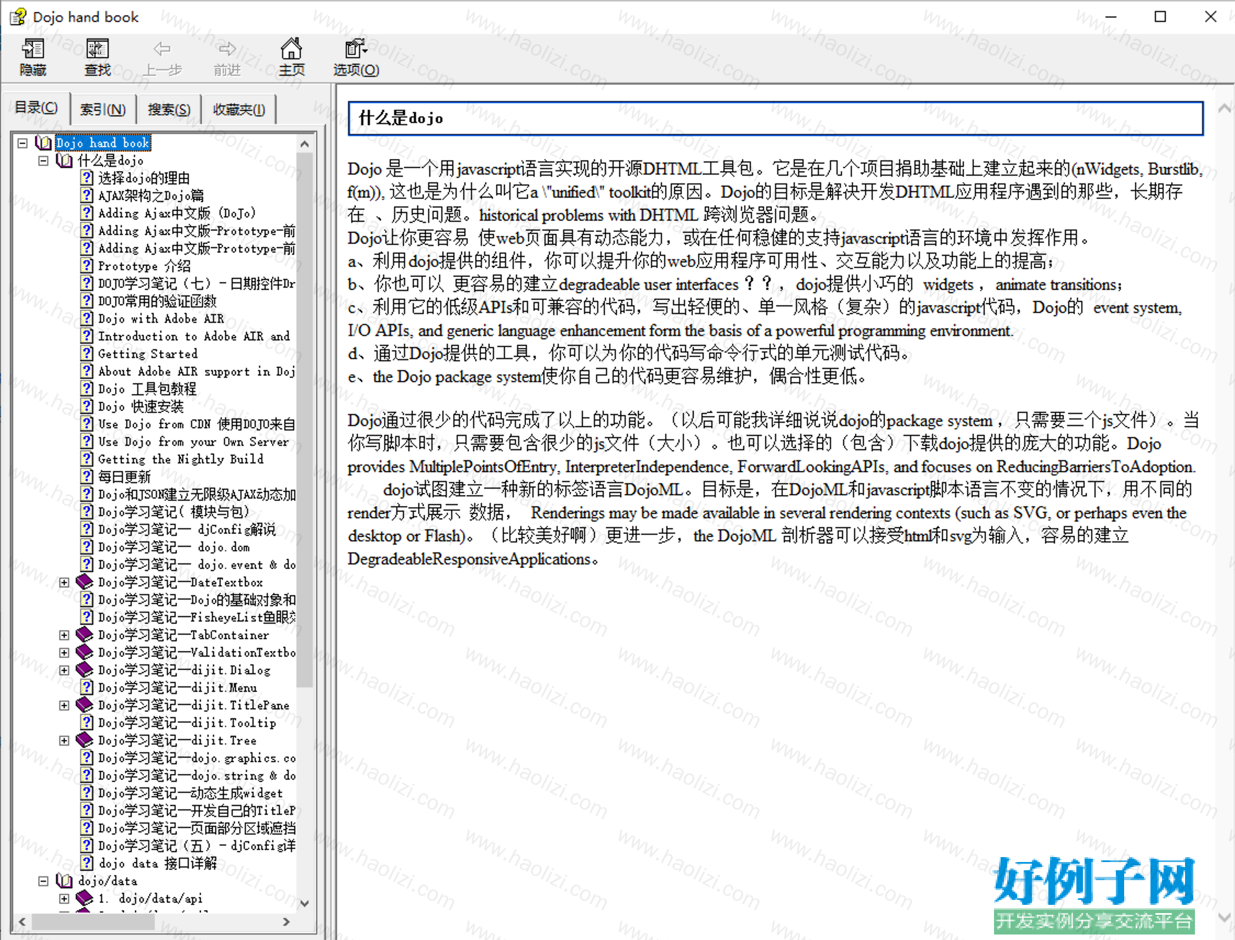Switch to the 搜索(S) search tab
The height and width of the screenshot is (940, 1235).
pos(169,109)
